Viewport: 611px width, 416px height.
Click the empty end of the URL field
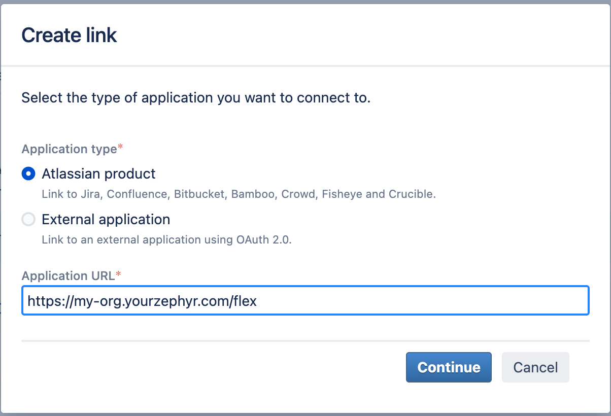coord(457,301)
